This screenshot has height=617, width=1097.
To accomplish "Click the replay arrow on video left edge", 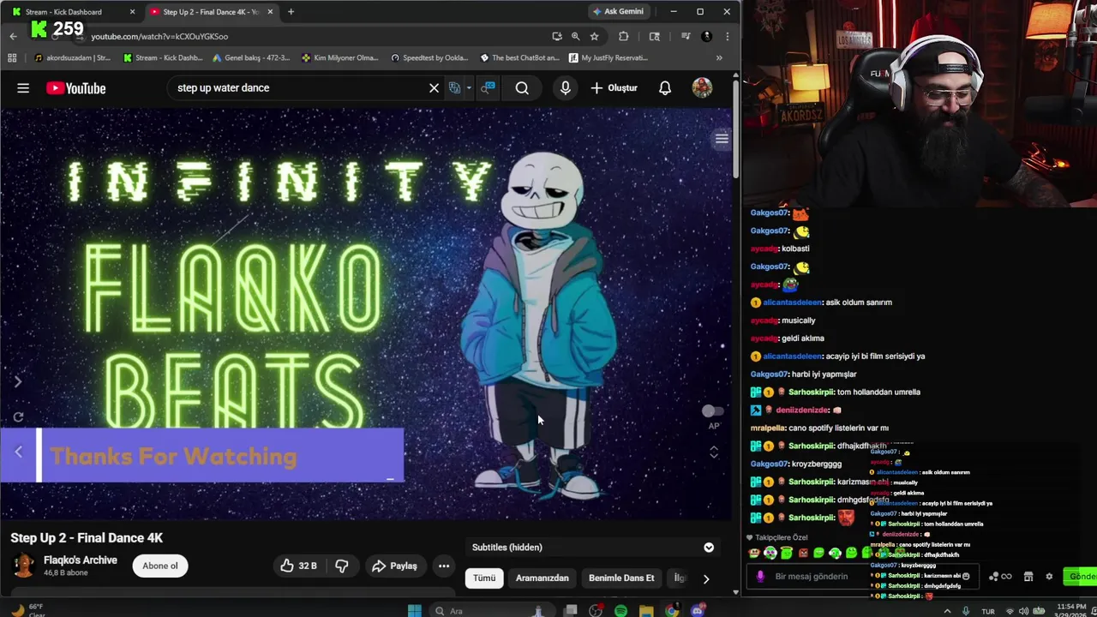I will 18,417.
